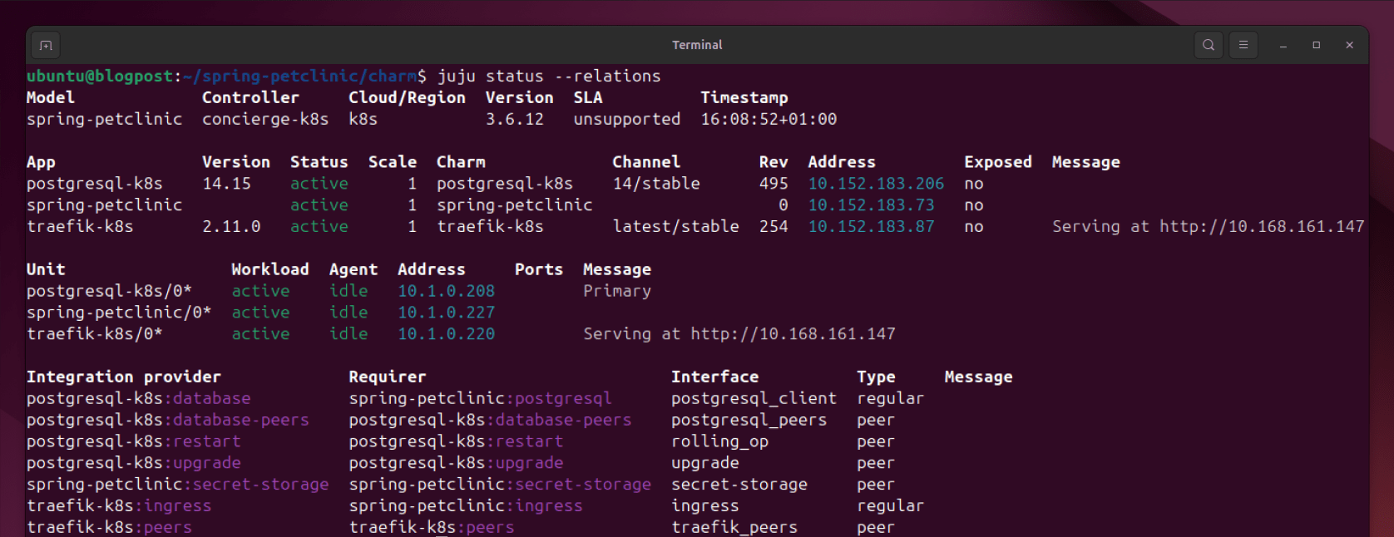Close the Terminal window

coord(1350,46)
